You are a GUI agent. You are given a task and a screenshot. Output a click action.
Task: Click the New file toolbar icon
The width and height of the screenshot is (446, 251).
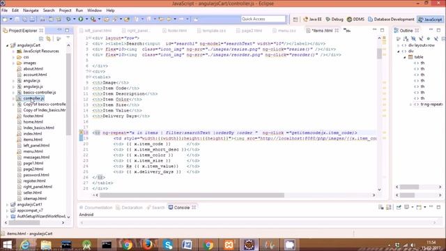click(5, 19)
